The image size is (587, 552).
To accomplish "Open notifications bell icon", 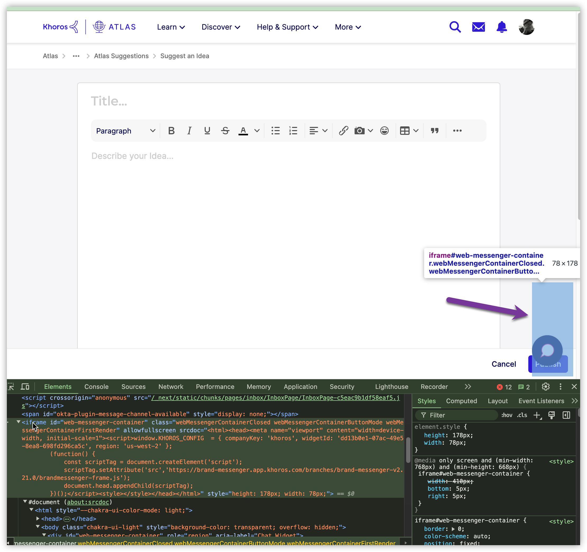I will pyautogui.click(x=501, y=27).
